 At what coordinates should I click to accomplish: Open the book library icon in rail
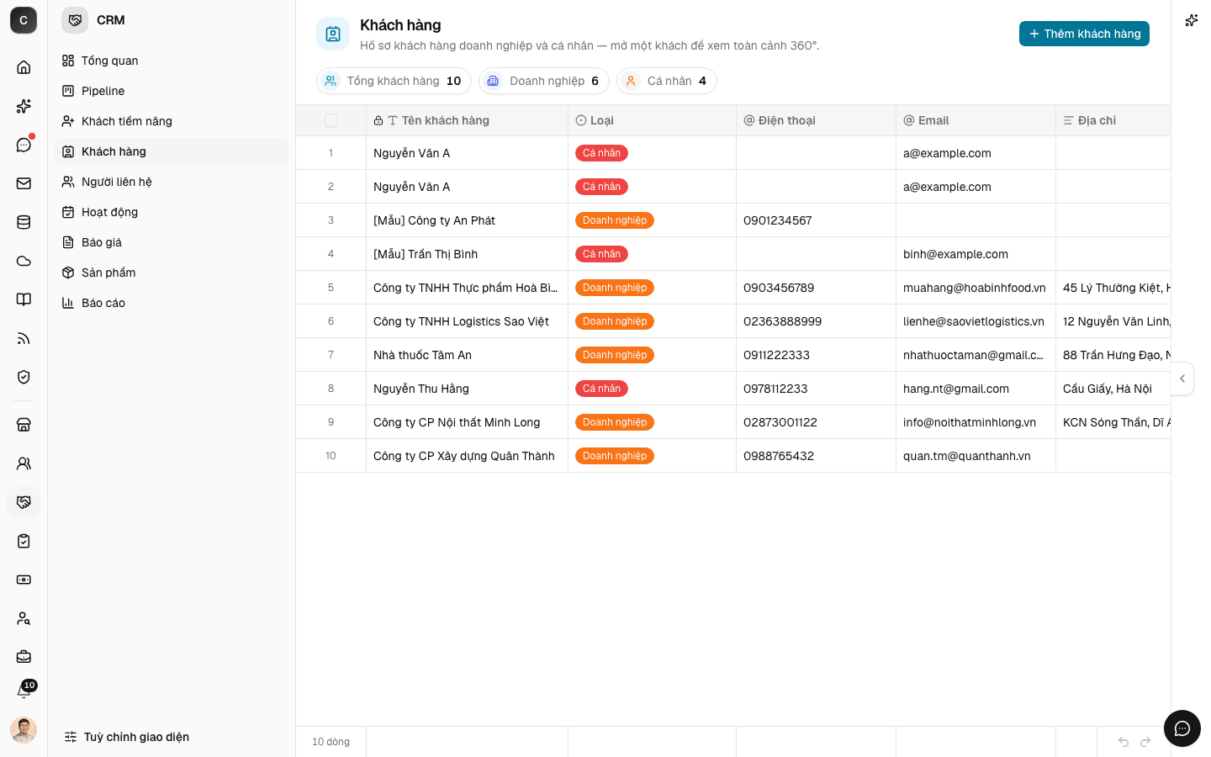click(24, 299)
